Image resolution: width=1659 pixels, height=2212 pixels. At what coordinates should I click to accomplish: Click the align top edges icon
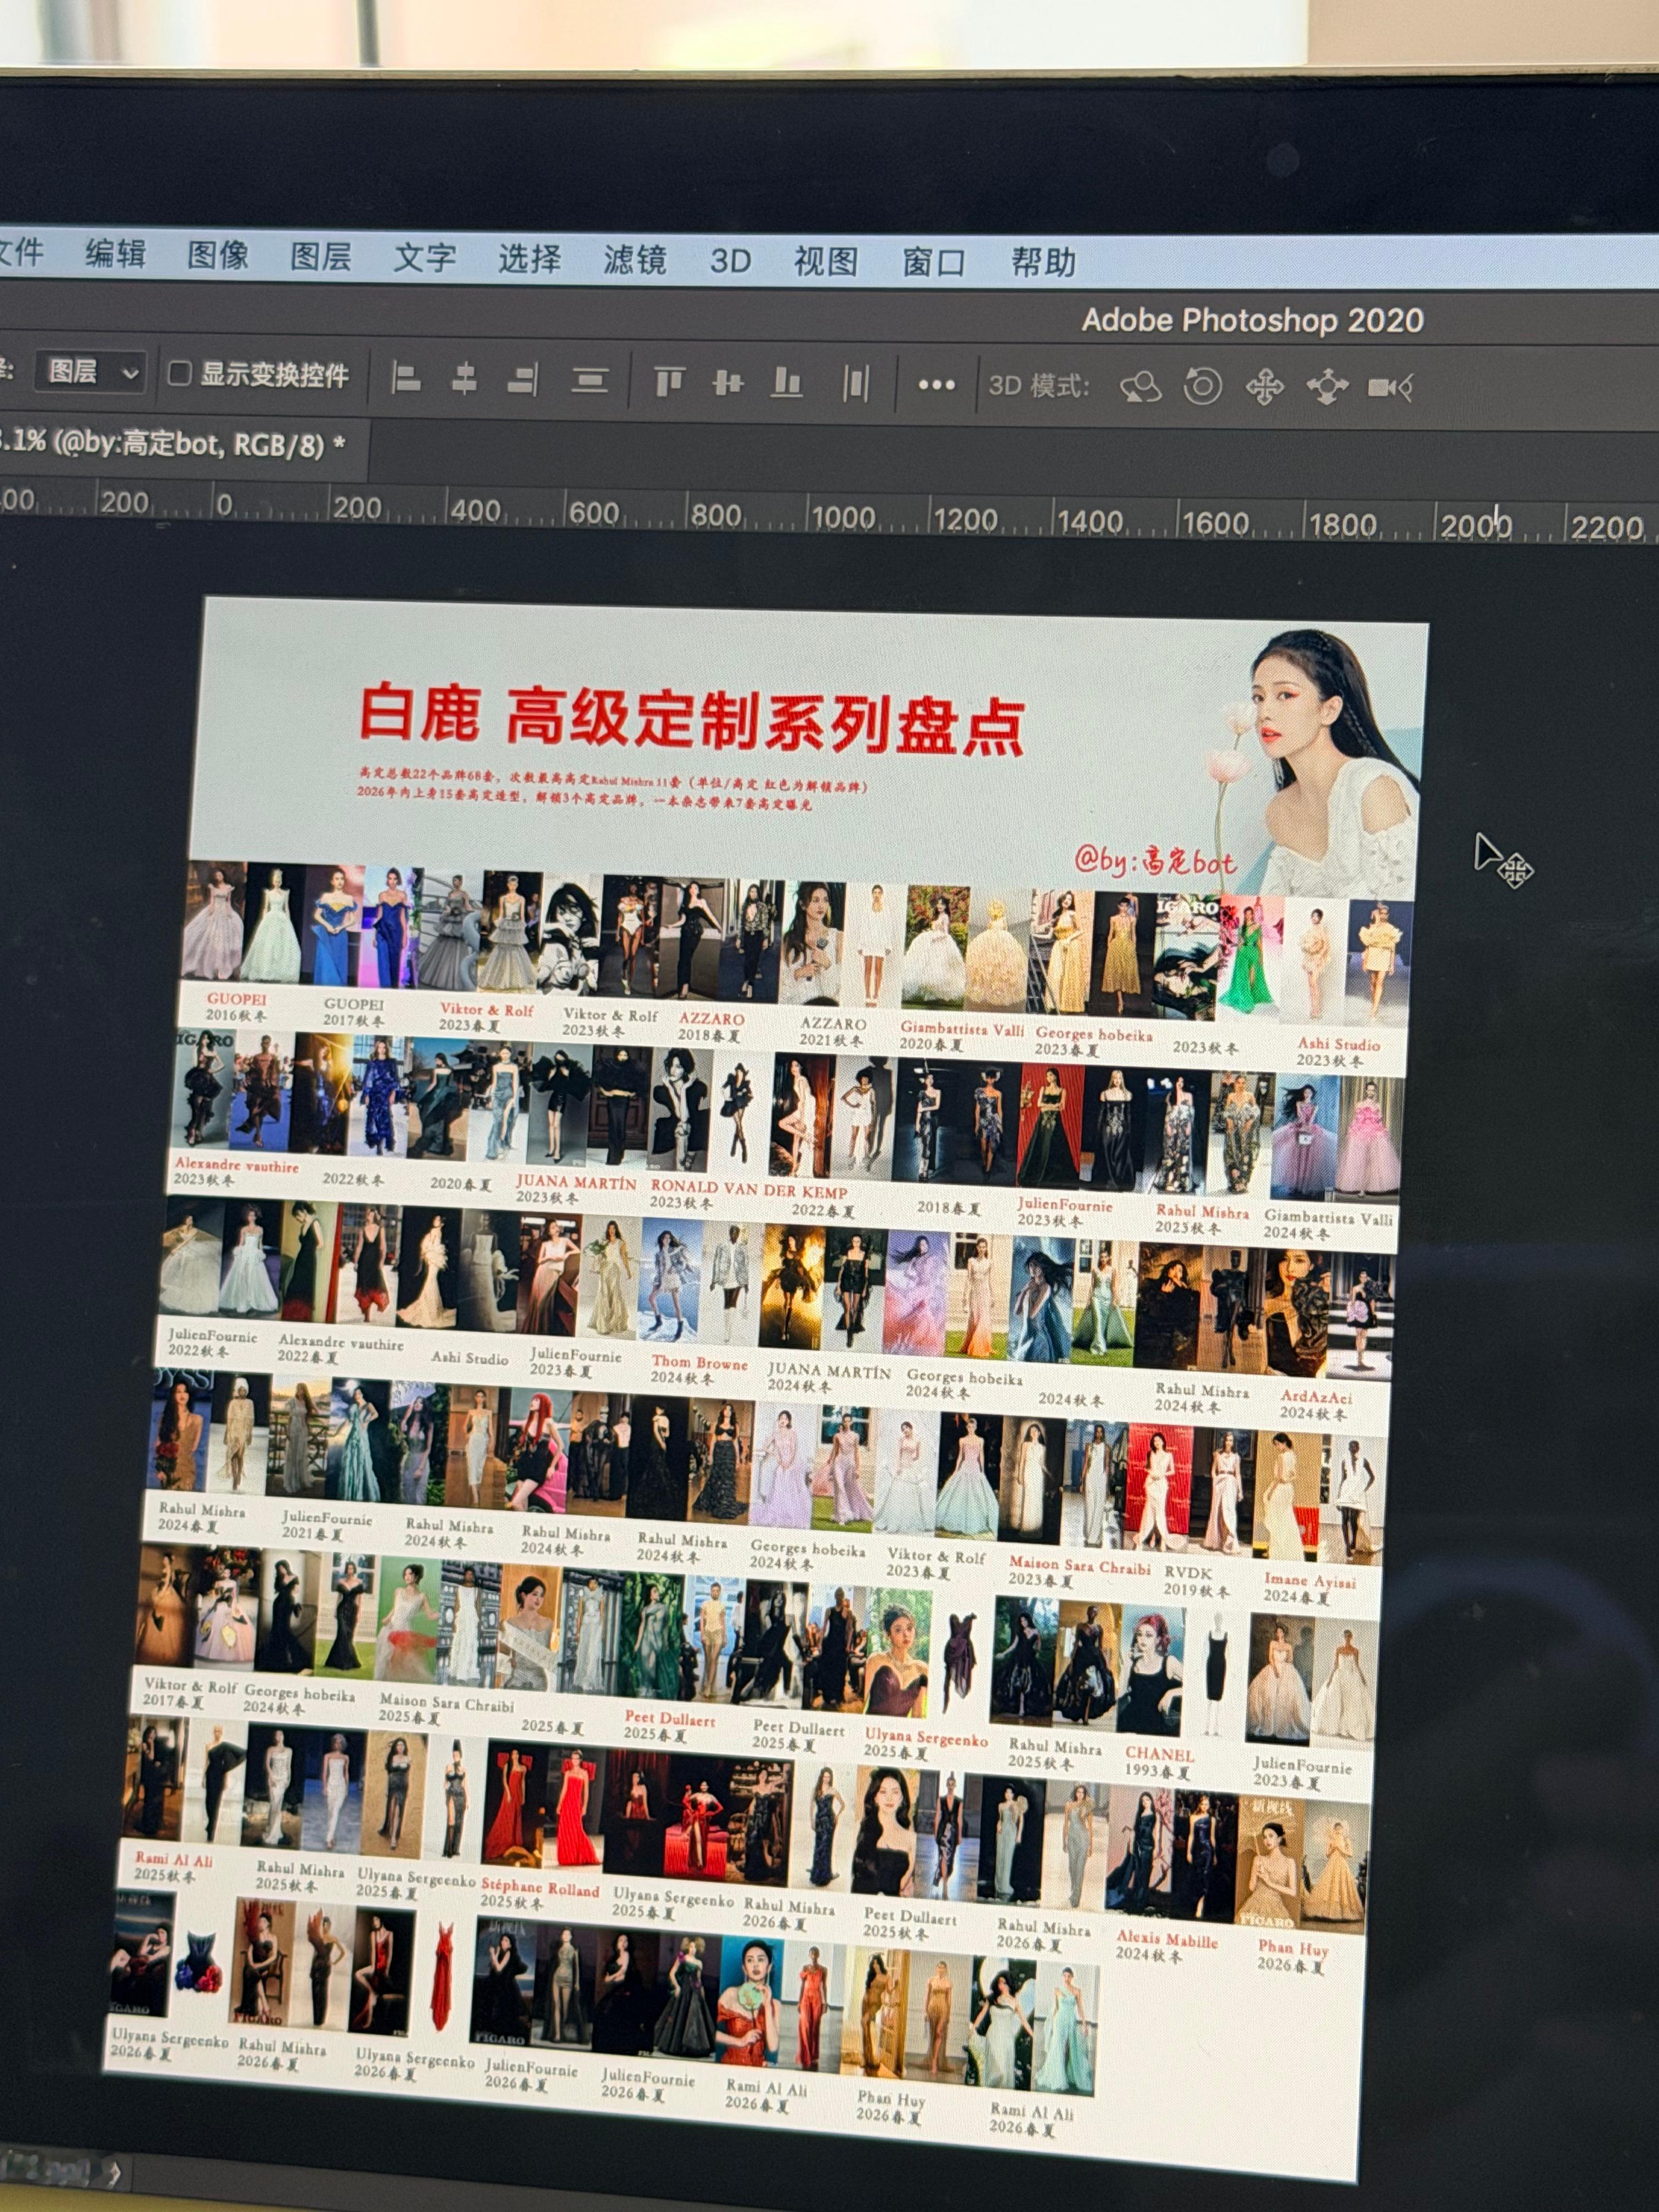pyautogui.click(x=669, y=382)
